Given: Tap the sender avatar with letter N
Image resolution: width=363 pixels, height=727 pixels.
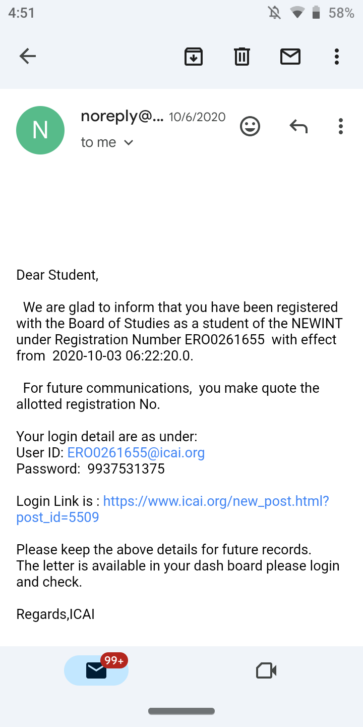Looking at the screenshot, I should (40, 130).
